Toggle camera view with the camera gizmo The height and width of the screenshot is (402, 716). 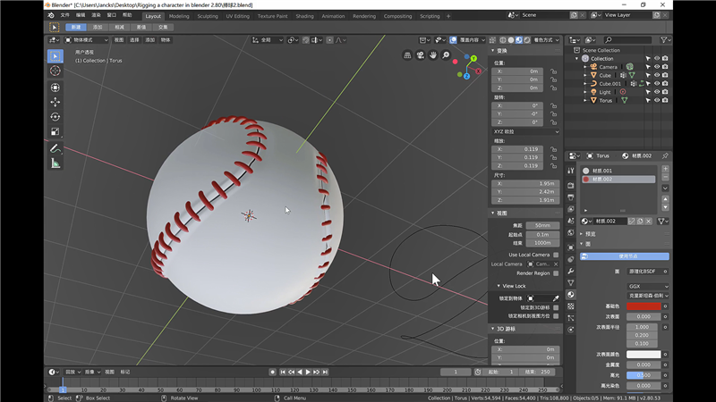[x=420, y=55]
